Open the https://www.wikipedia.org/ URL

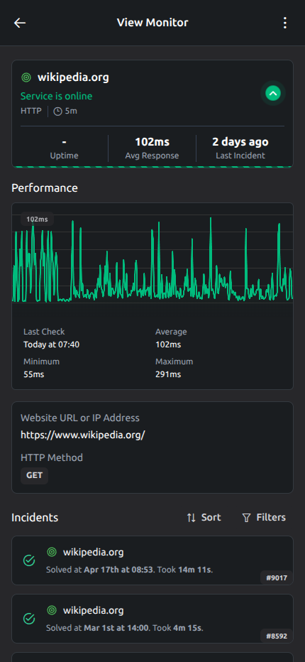click(83, 435)
